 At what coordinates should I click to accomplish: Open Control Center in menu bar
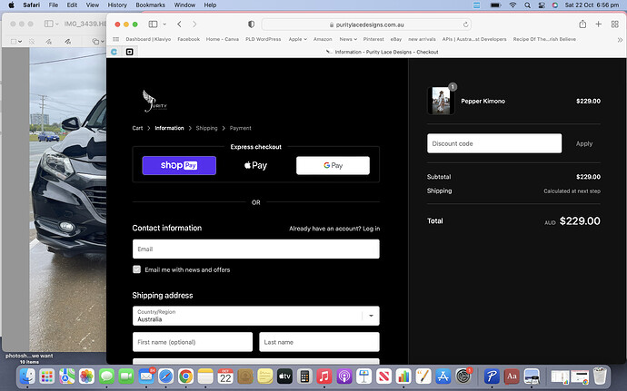tap(542, 5)
